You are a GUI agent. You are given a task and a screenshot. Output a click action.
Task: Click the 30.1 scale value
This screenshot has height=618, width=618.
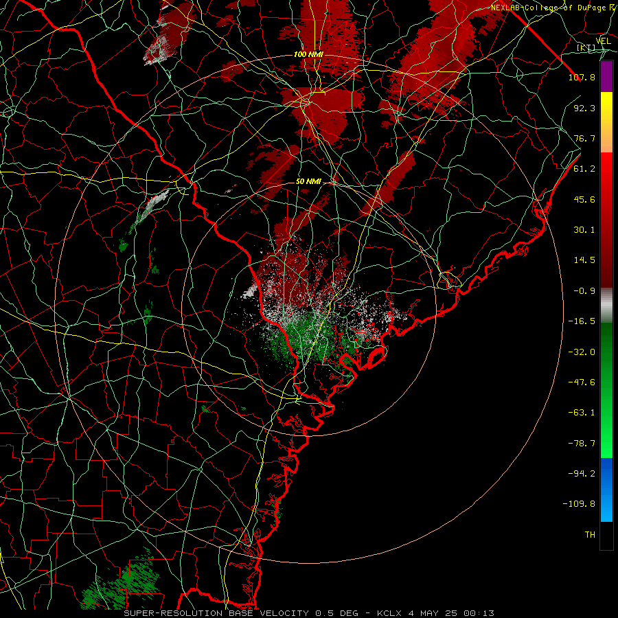click(x=584, y=230)
